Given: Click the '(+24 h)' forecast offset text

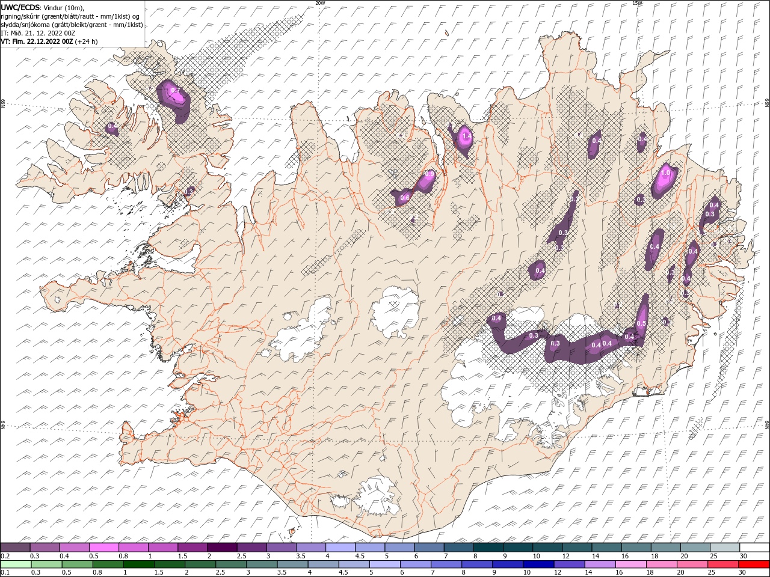Looking at the screenshot, I should pyautogui.click(x=87, y=41).
